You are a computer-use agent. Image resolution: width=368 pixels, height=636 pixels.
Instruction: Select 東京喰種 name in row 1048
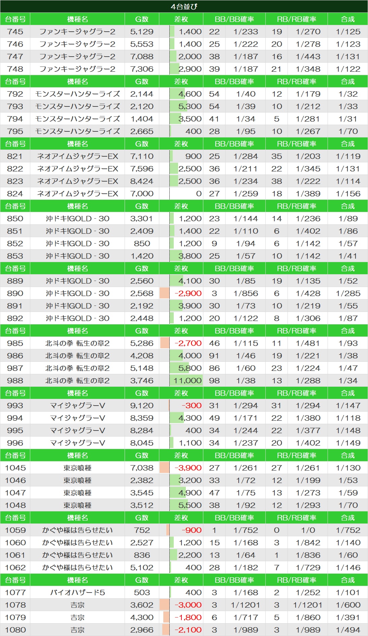pos(77,505)
